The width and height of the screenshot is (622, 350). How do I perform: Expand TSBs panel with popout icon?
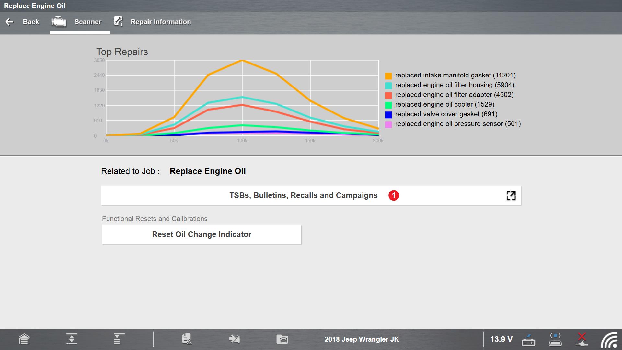[511, 195]
